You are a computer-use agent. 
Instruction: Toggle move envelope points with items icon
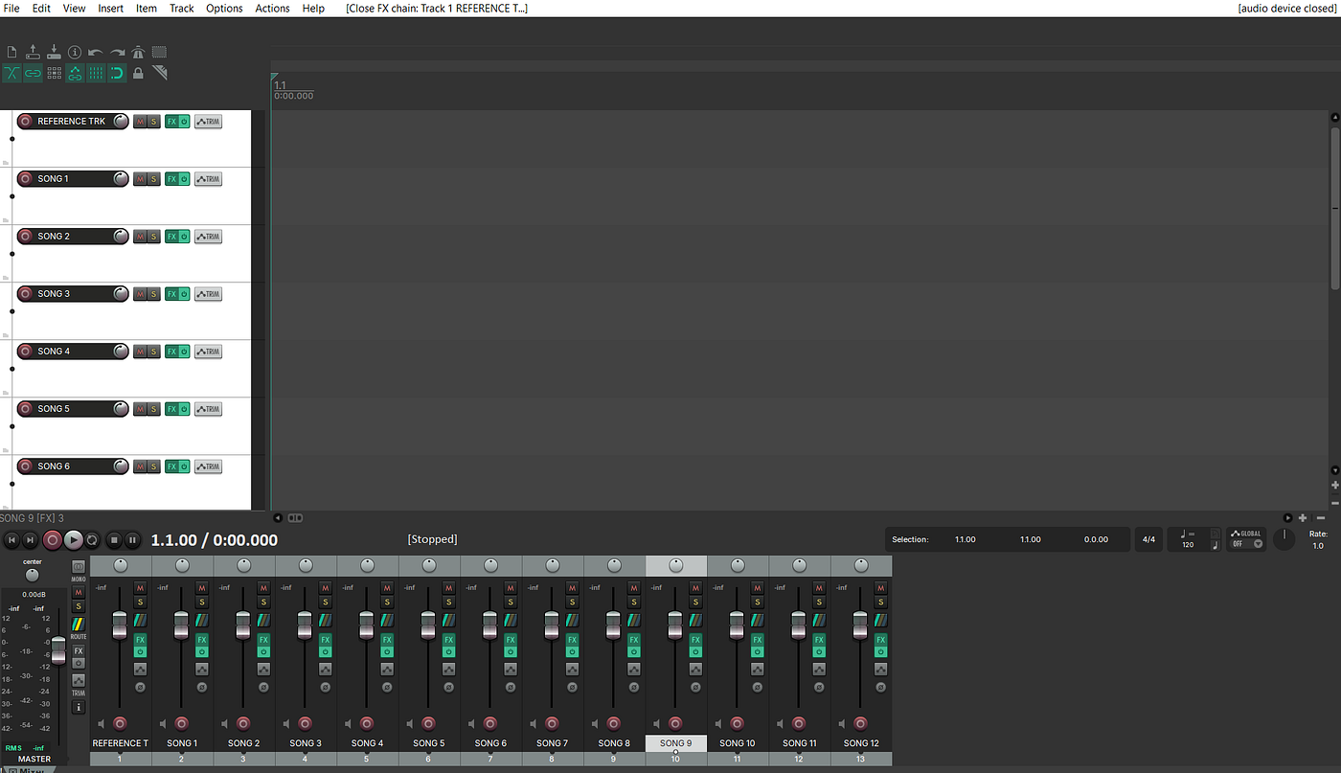coord(75,73)
